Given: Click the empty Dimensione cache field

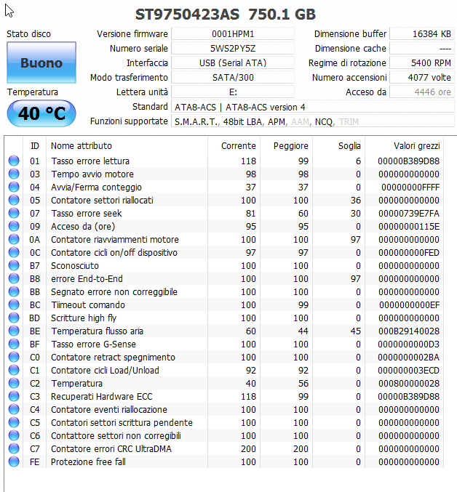Looking at the screenshot, I should (x=422, y=48).
